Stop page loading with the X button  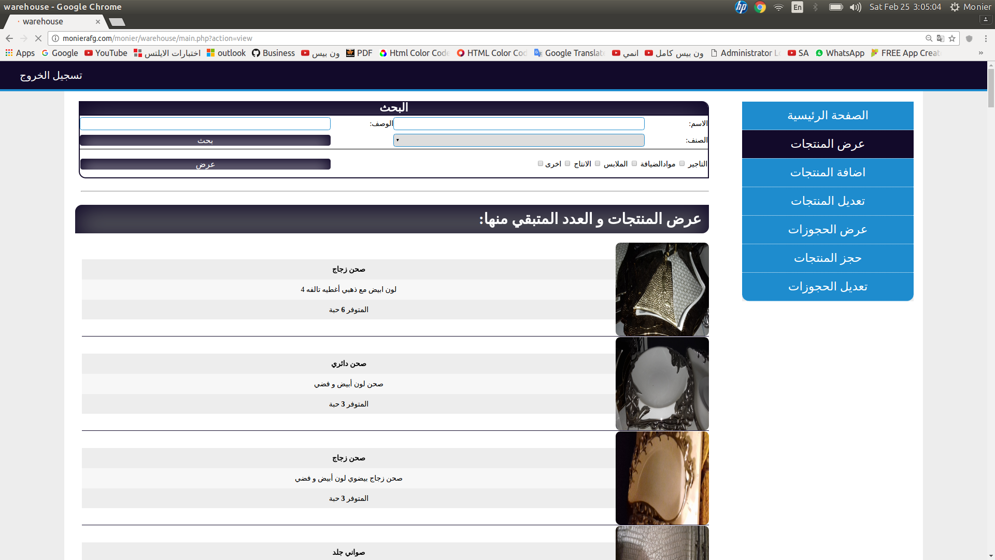(38, 38)
